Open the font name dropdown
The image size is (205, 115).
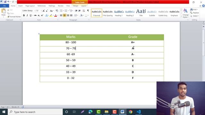[x=35, y=11]
